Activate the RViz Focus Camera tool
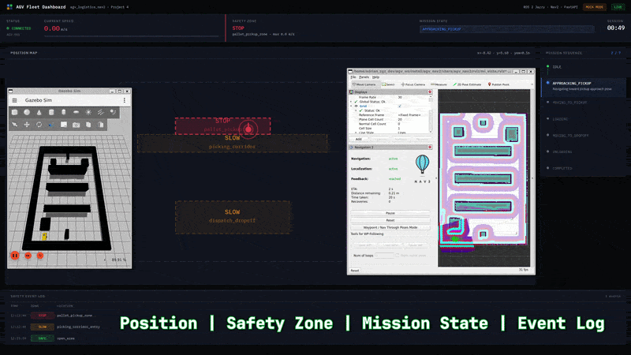This screenshot has height=355, width=631. click(x=413, y=84)
